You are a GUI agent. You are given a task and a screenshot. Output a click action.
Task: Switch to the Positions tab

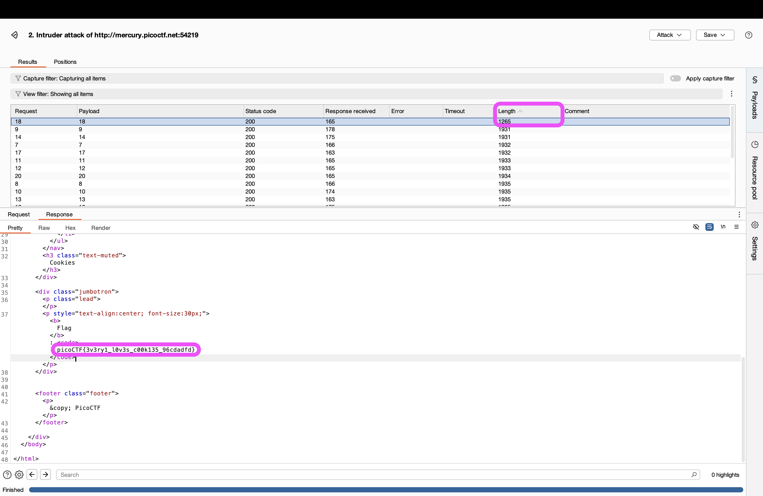point(65,62)
